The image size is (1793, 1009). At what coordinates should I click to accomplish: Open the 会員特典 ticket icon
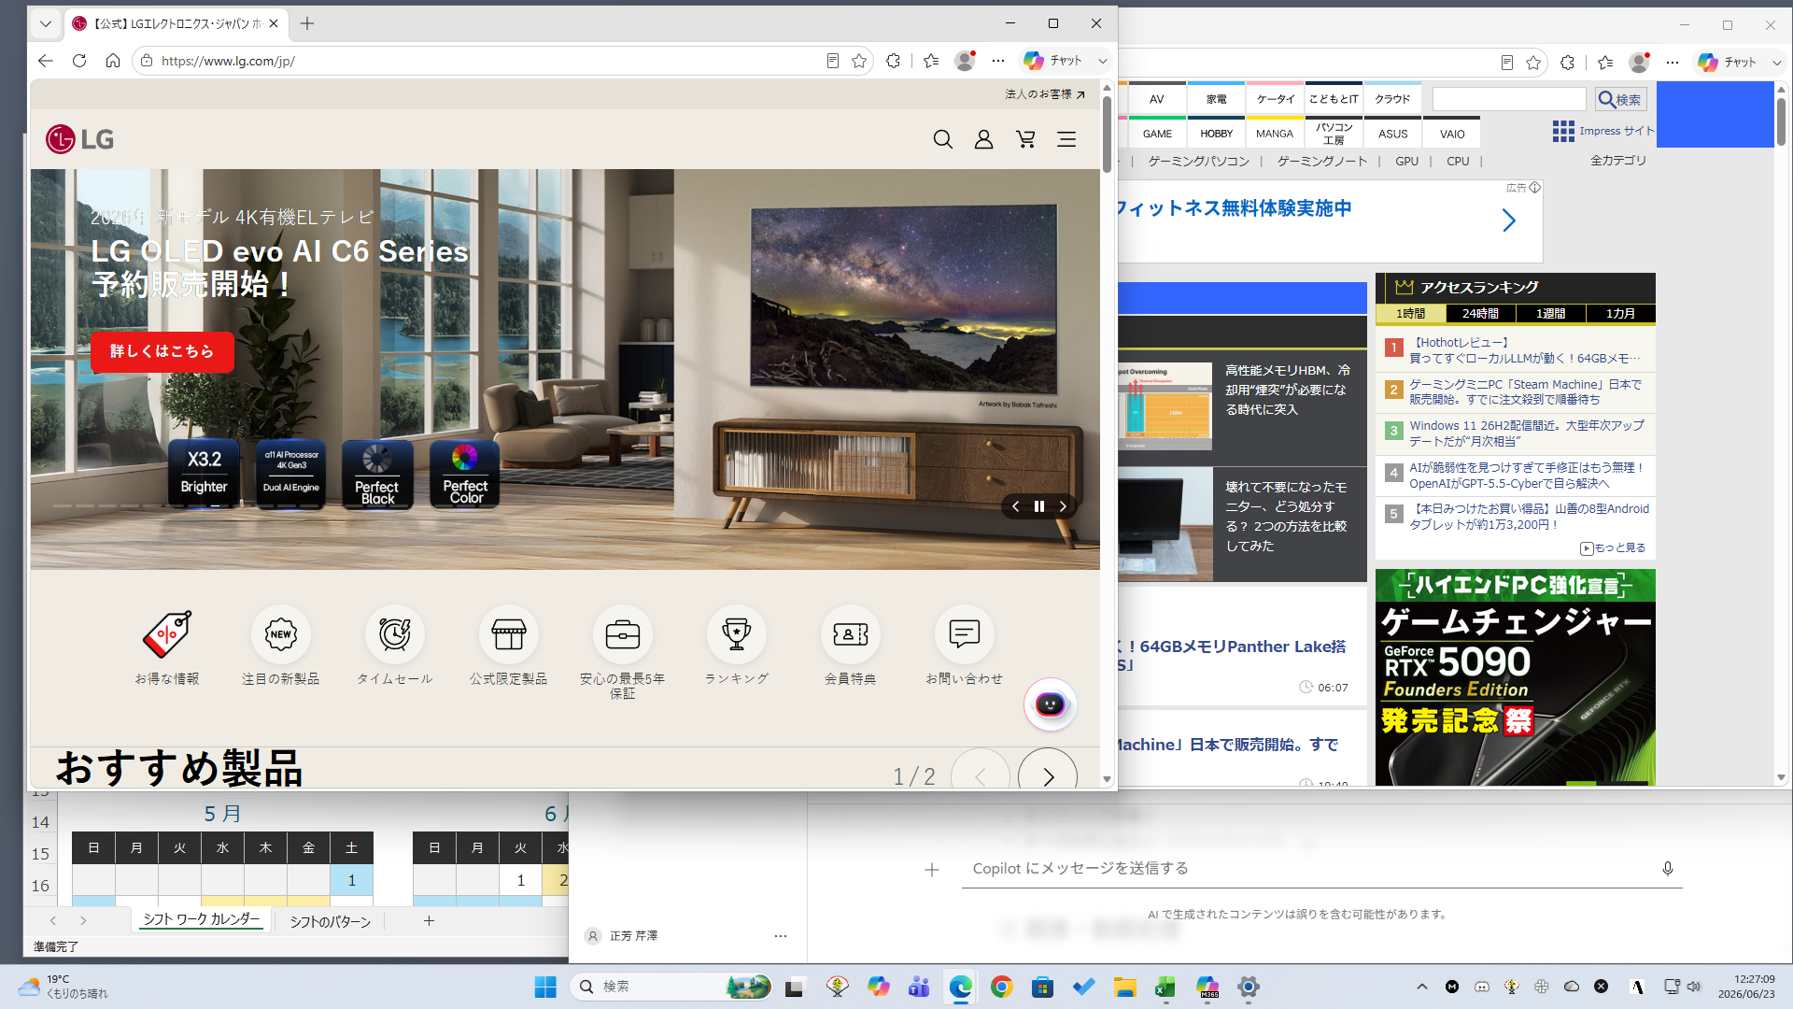point(851,634)
